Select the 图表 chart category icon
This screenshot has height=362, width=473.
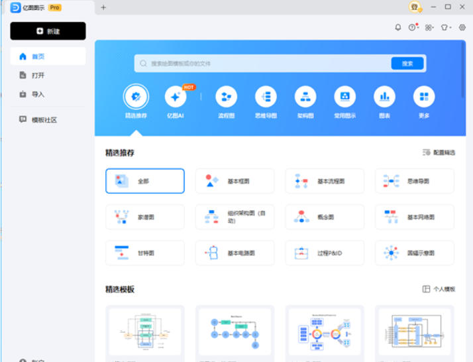[384, 97]
